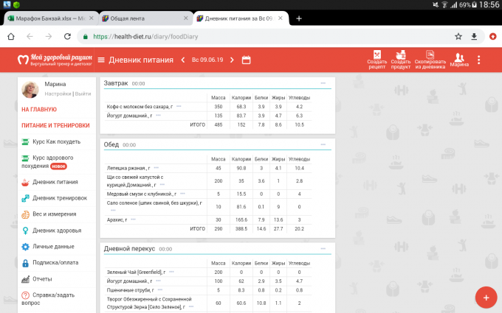Image resolution: width=502 pixels, height=313 pixels.
Task: Click the red floating plus button
Action: click(x=484, y=297)
